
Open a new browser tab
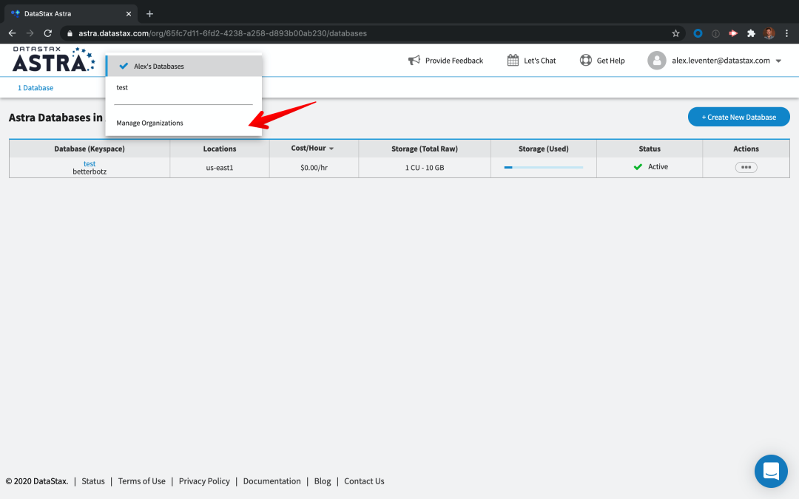[x=149, y=14]
